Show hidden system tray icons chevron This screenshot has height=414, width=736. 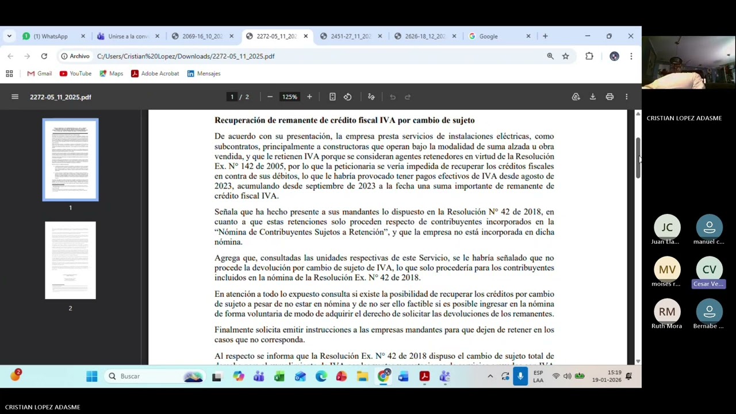[490, 376]
